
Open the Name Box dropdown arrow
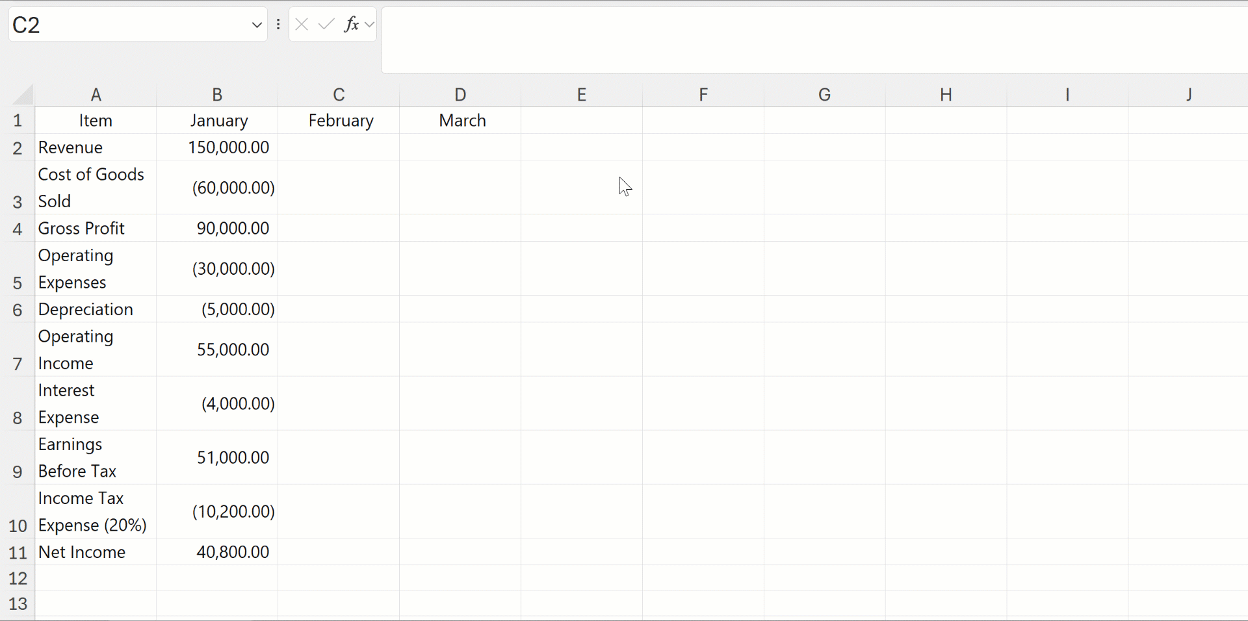[257, 25]
